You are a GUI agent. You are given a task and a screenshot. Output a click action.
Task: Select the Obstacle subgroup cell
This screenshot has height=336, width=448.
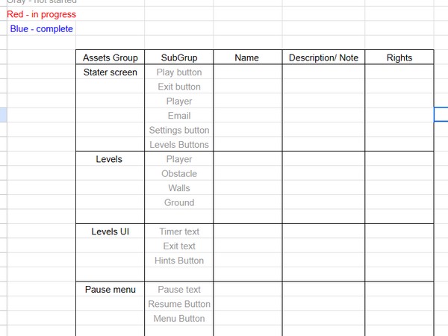(x=179, y=173)
